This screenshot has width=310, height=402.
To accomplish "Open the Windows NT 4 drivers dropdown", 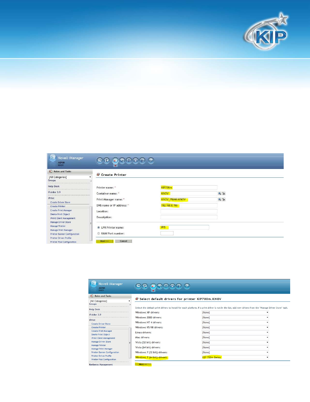I will click(235, 323).
